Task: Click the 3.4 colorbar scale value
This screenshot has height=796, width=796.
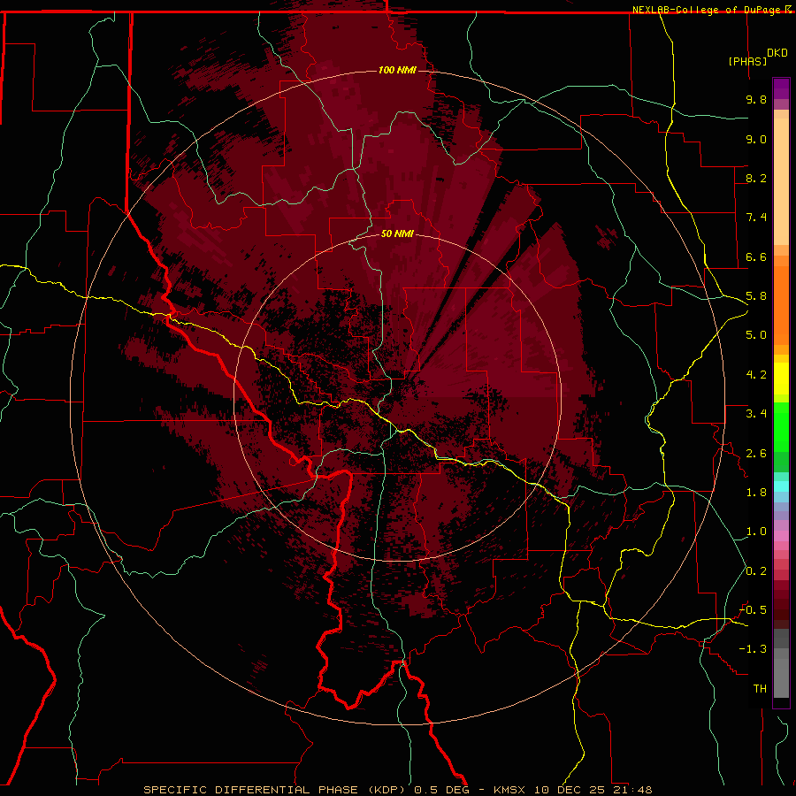Action: [x=756, y=414]
